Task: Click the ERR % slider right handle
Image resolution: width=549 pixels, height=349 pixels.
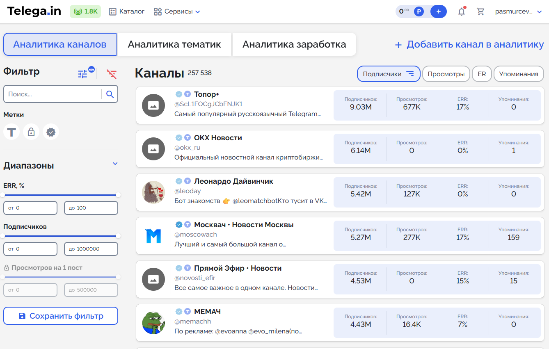Action: coord(118,195)
